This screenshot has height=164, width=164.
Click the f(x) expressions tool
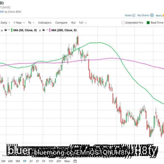[x=73, y=23]
